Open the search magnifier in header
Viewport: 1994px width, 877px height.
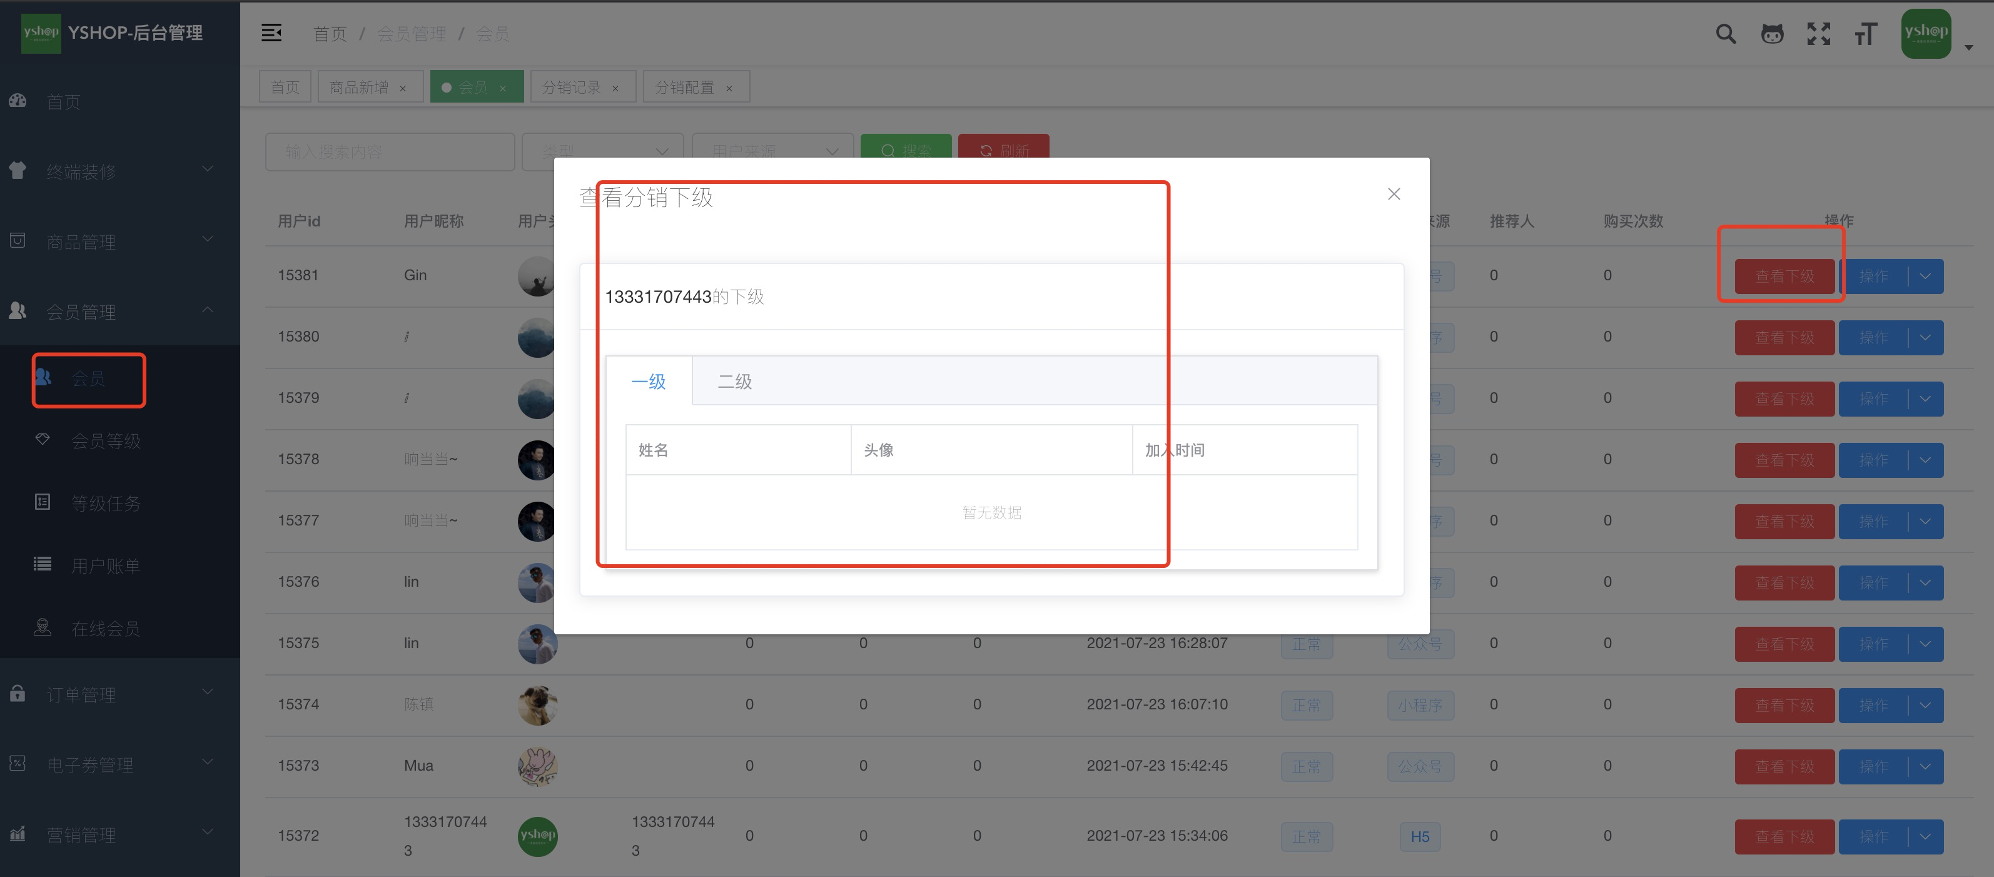(x=1726, y=34)
